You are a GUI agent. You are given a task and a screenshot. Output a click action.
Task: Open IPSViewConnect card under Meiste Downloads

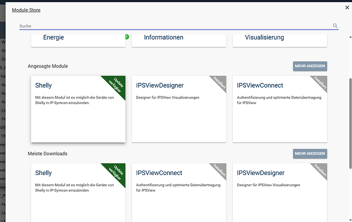pos(179,192)
